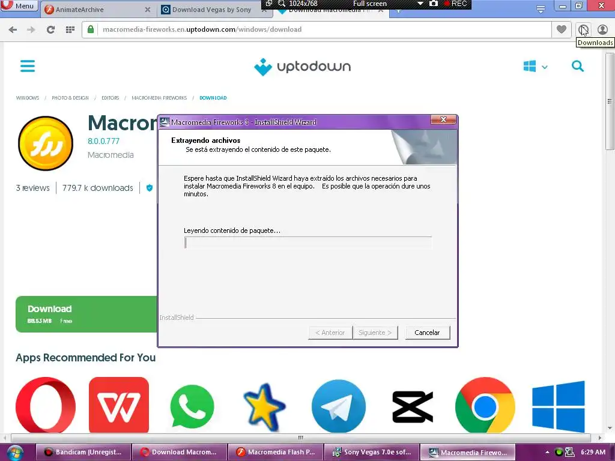The image size is (615, 461).
Task: Click the green padlock security icon
Action: tap(91, 29)
